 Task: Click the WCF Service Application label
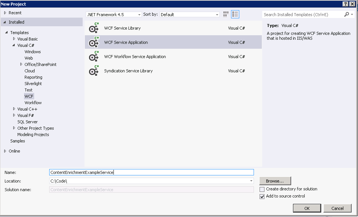click(x=126, y=42)
